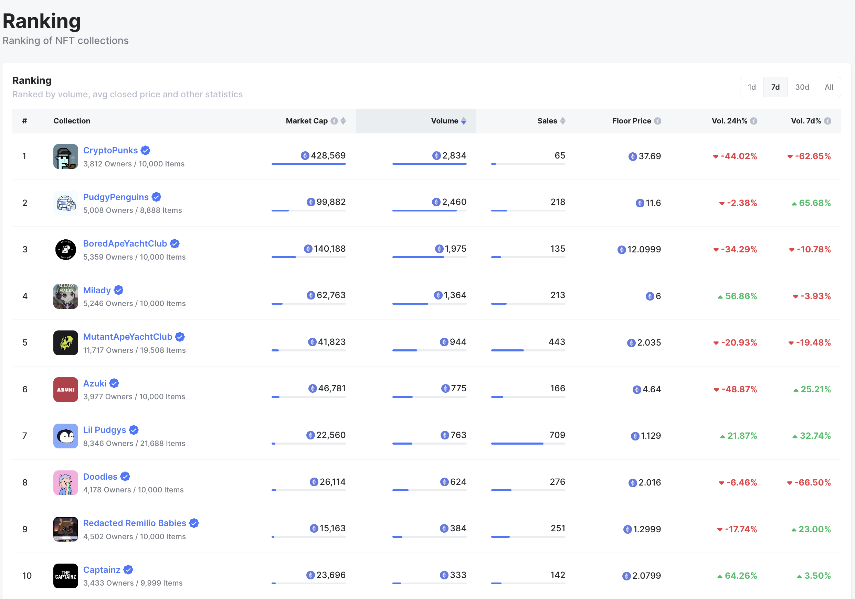Switch to the 1d time range
This screenshot has height=599, width=855.
[x=752, y=87]
